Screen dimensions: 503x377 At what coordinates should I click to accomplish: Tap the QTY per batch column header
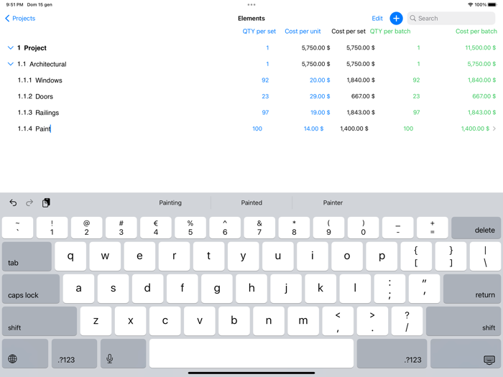(x=390, y=31)
